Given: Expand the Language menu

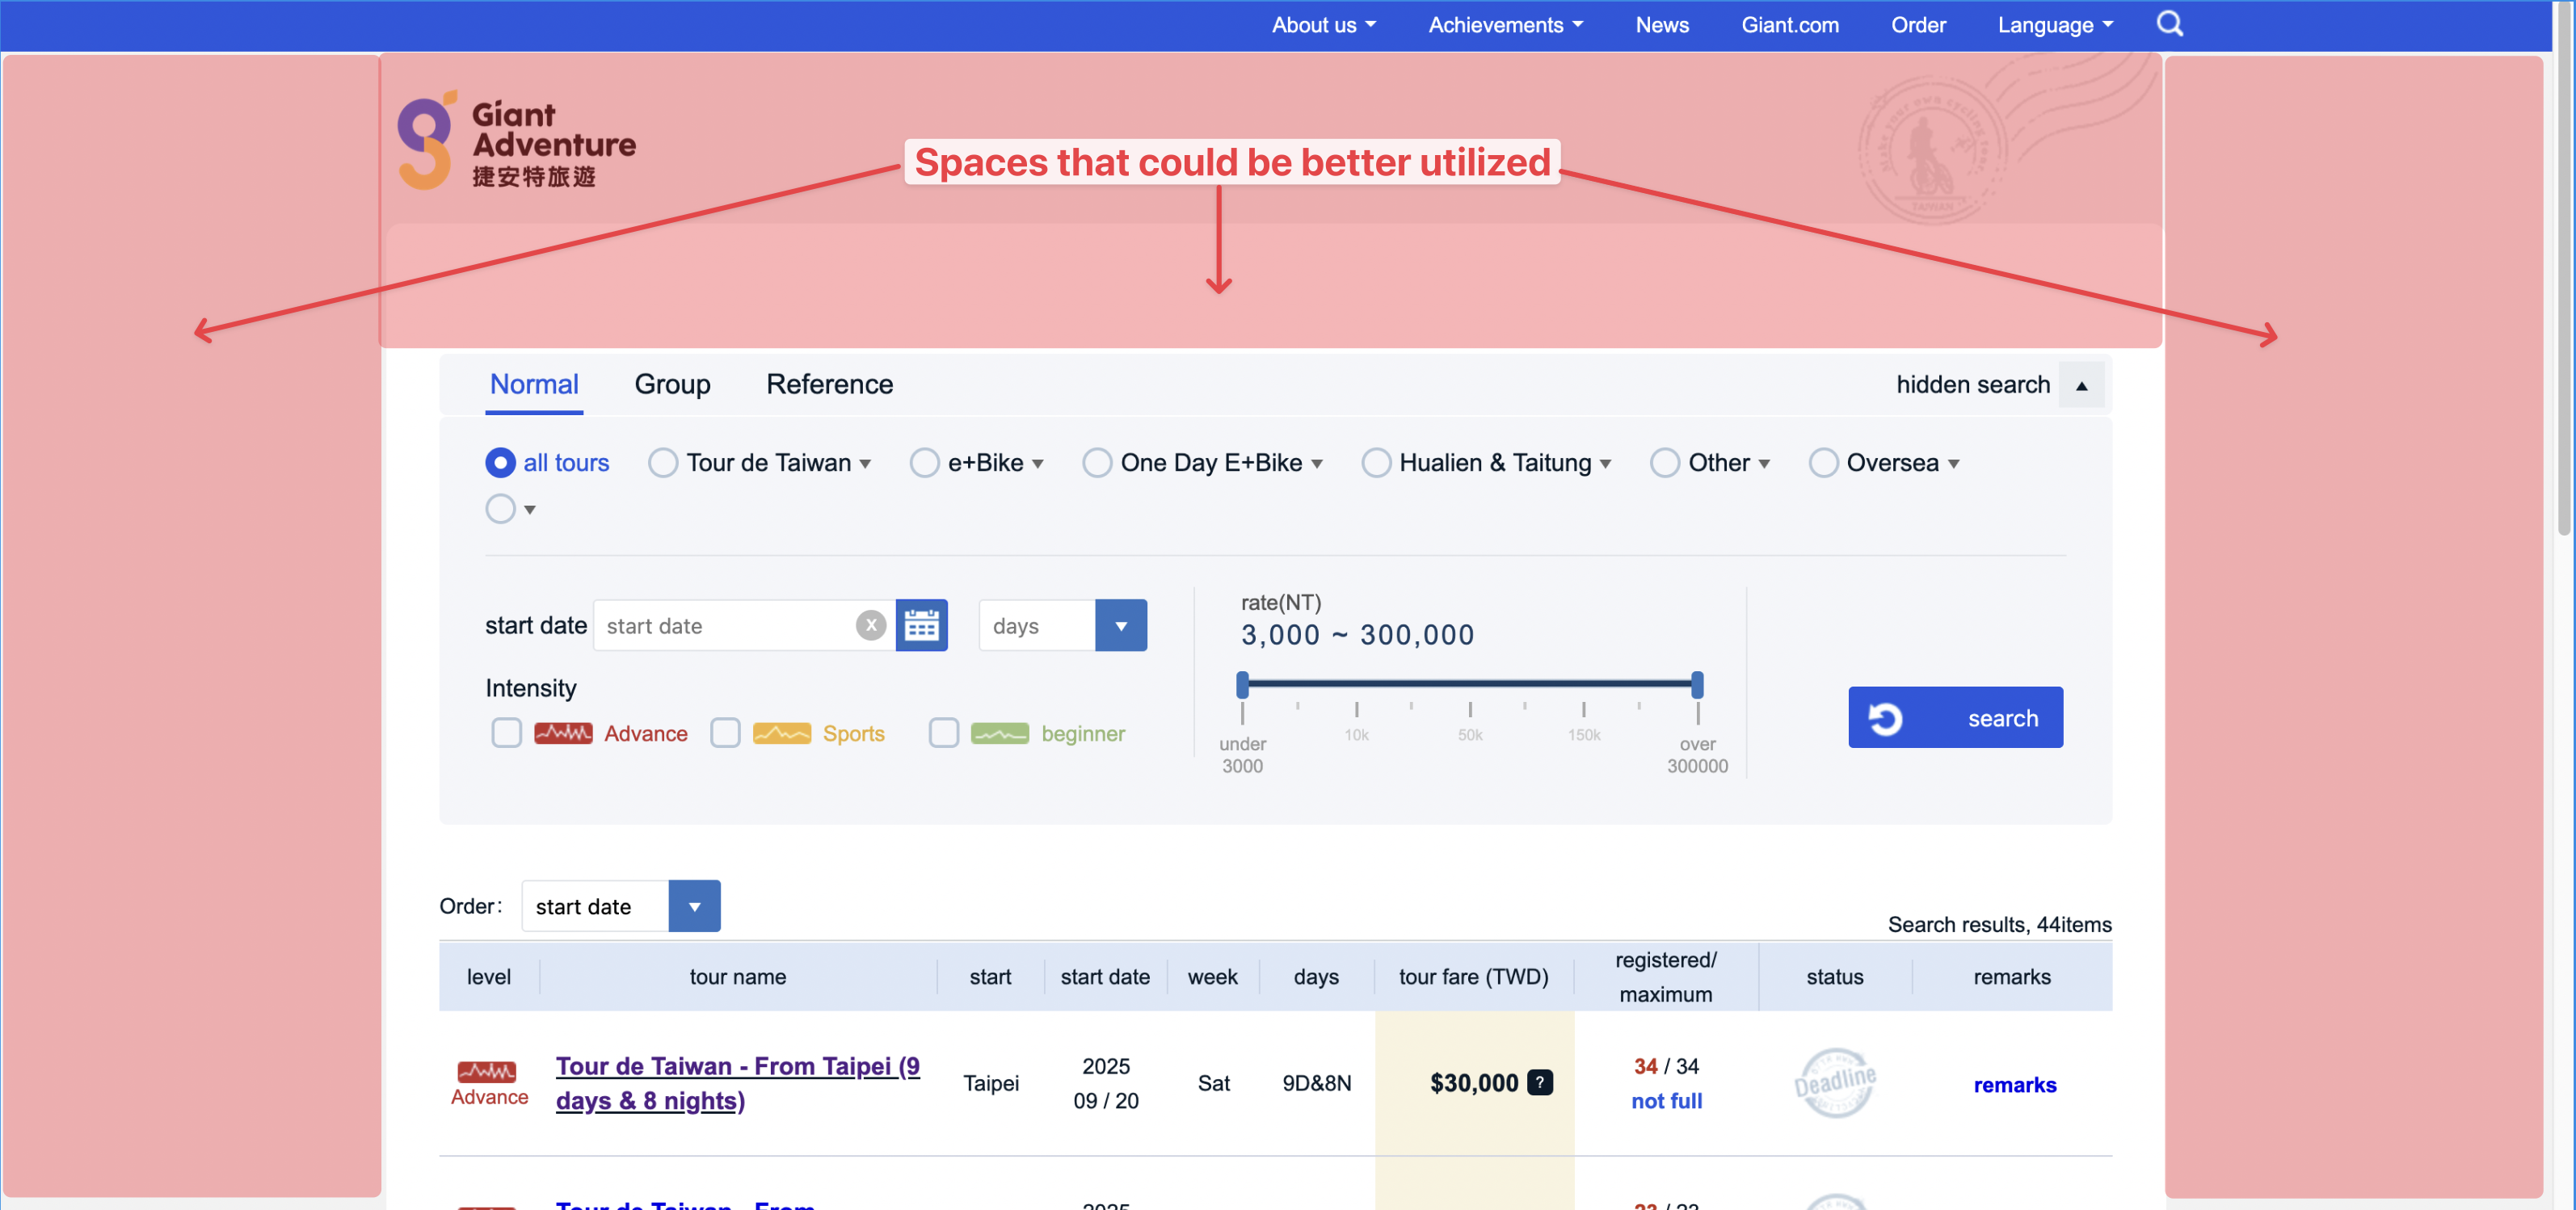Looking at the screenshot, I should pyautogui.click(x=2054, y=25).
